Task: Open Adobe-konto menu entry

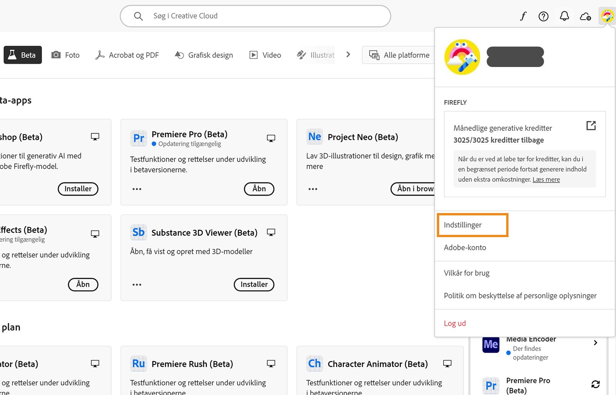Action: coord(465,248)
